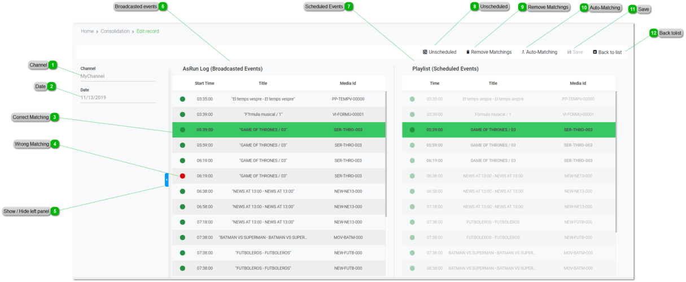686x282 pixels.
Task: Open the Home breadcrumb link
Action: point(87,31)
